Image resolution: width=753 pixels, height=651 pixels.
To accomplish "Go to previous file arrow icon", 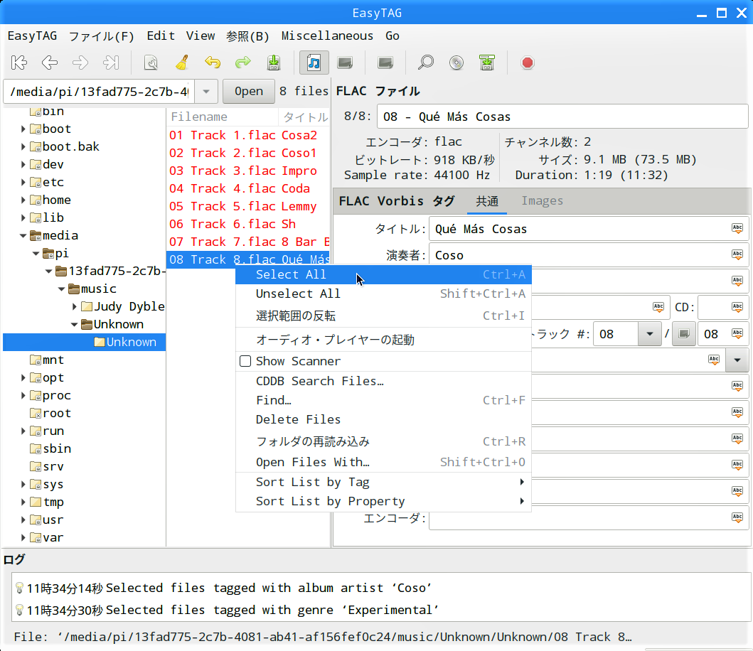I will (x=50, y=63).
